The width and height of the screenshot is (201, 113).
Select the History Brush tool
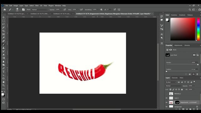click(x=3, y=51)
